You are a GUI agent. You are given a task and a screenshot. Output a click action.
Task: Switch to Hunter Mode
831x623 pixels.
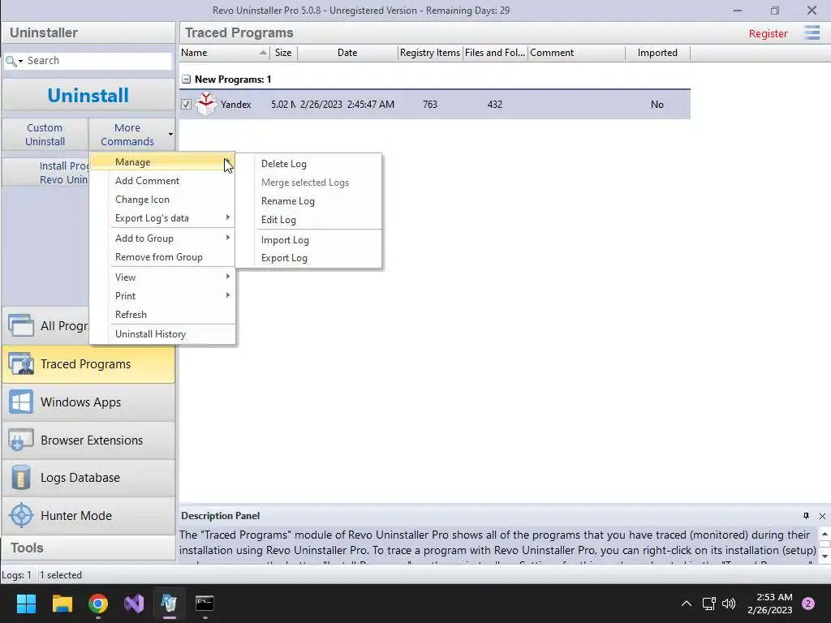[88, 515]
